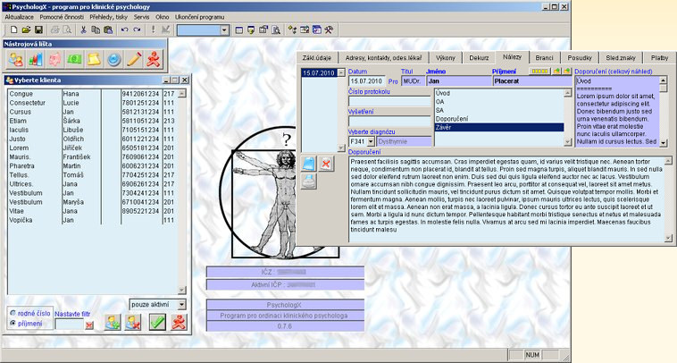Click the new record blue sheet icon
Viewport: 677px width, 363px height.
[x=309, y=164]
